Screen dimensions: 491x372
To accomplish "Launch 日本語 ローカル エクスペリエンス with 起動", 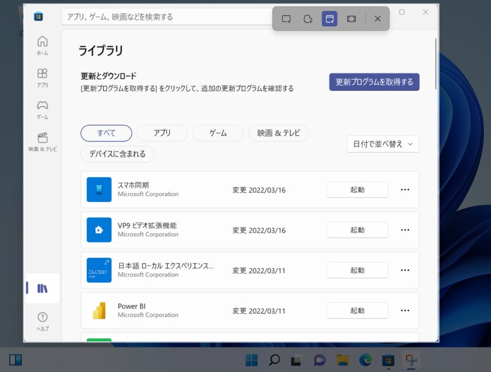I will point(357,270).
